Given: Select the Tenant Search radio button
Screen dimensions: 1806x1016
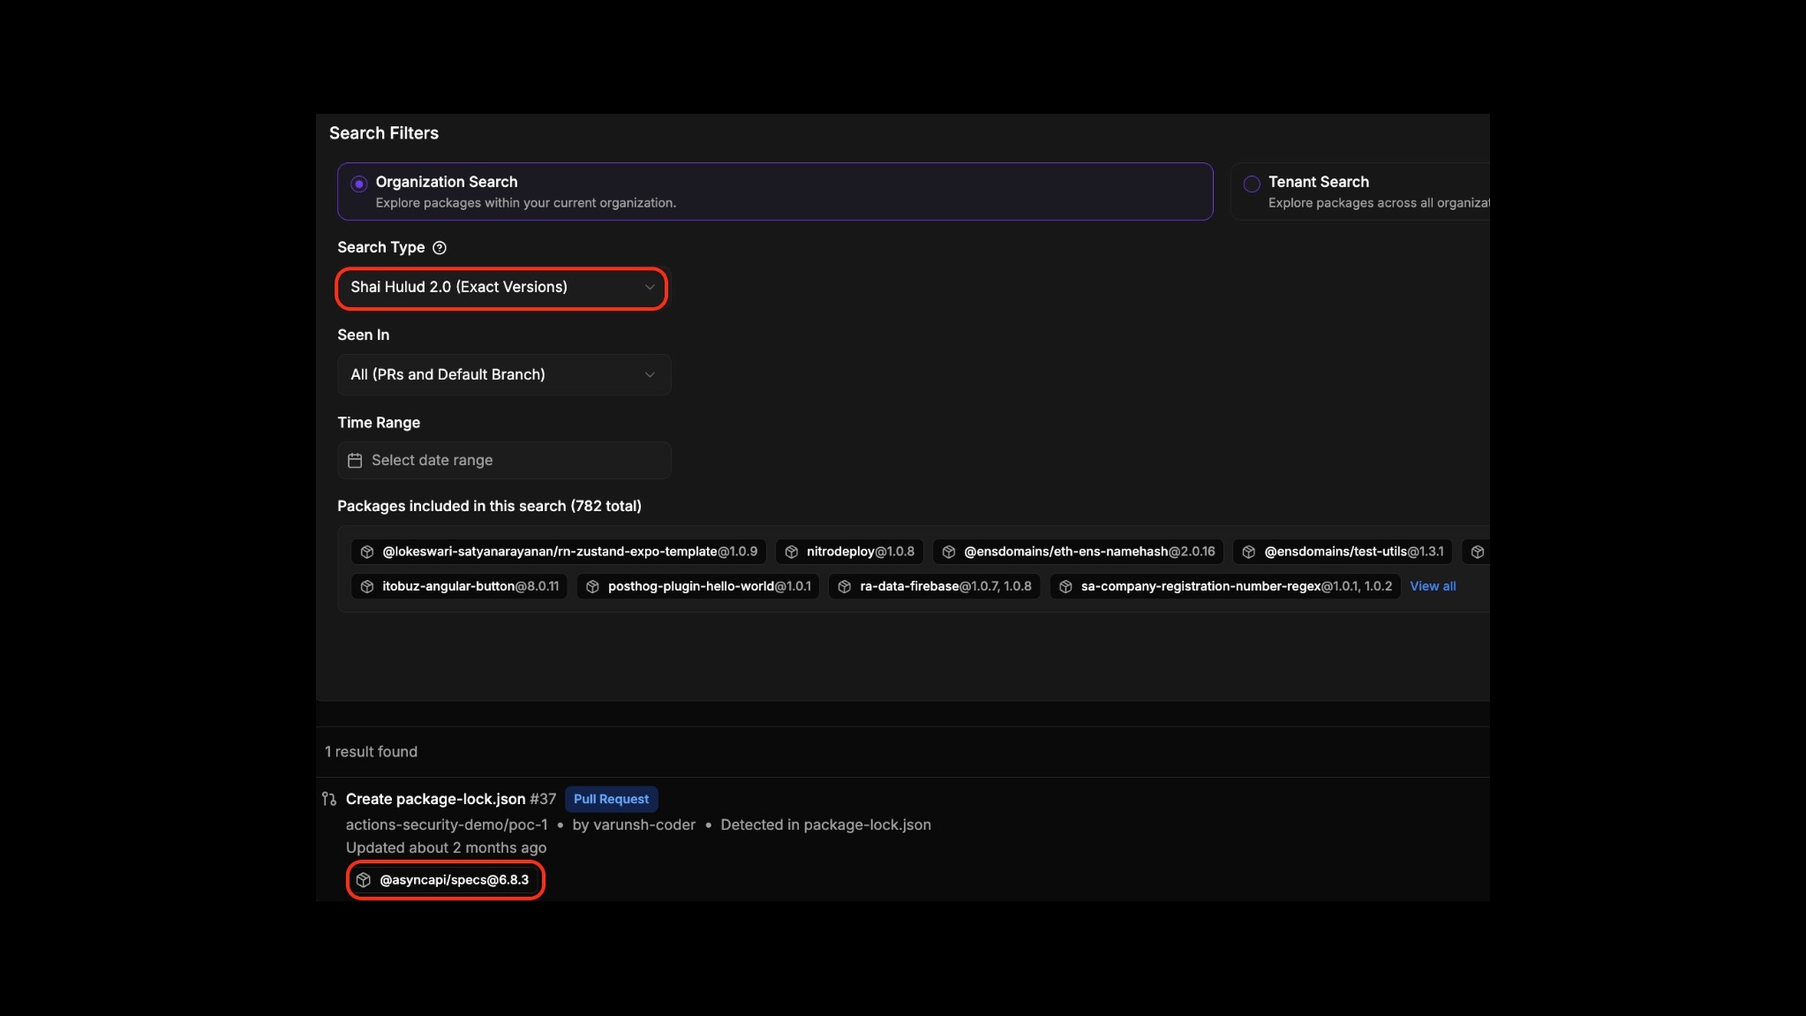Looking at the screenshot, I should coord(1252,184).
